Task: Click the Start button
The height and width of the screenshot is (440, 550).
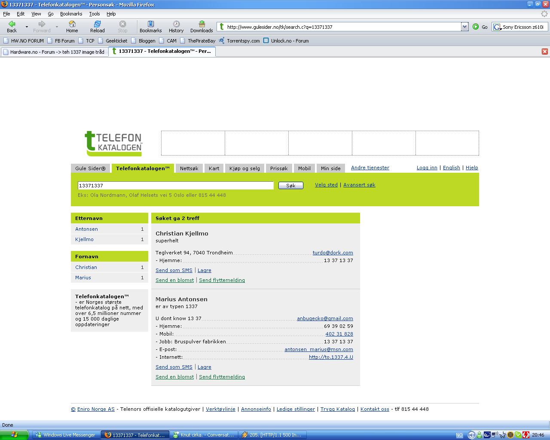Action: click(x=14, y=435)
